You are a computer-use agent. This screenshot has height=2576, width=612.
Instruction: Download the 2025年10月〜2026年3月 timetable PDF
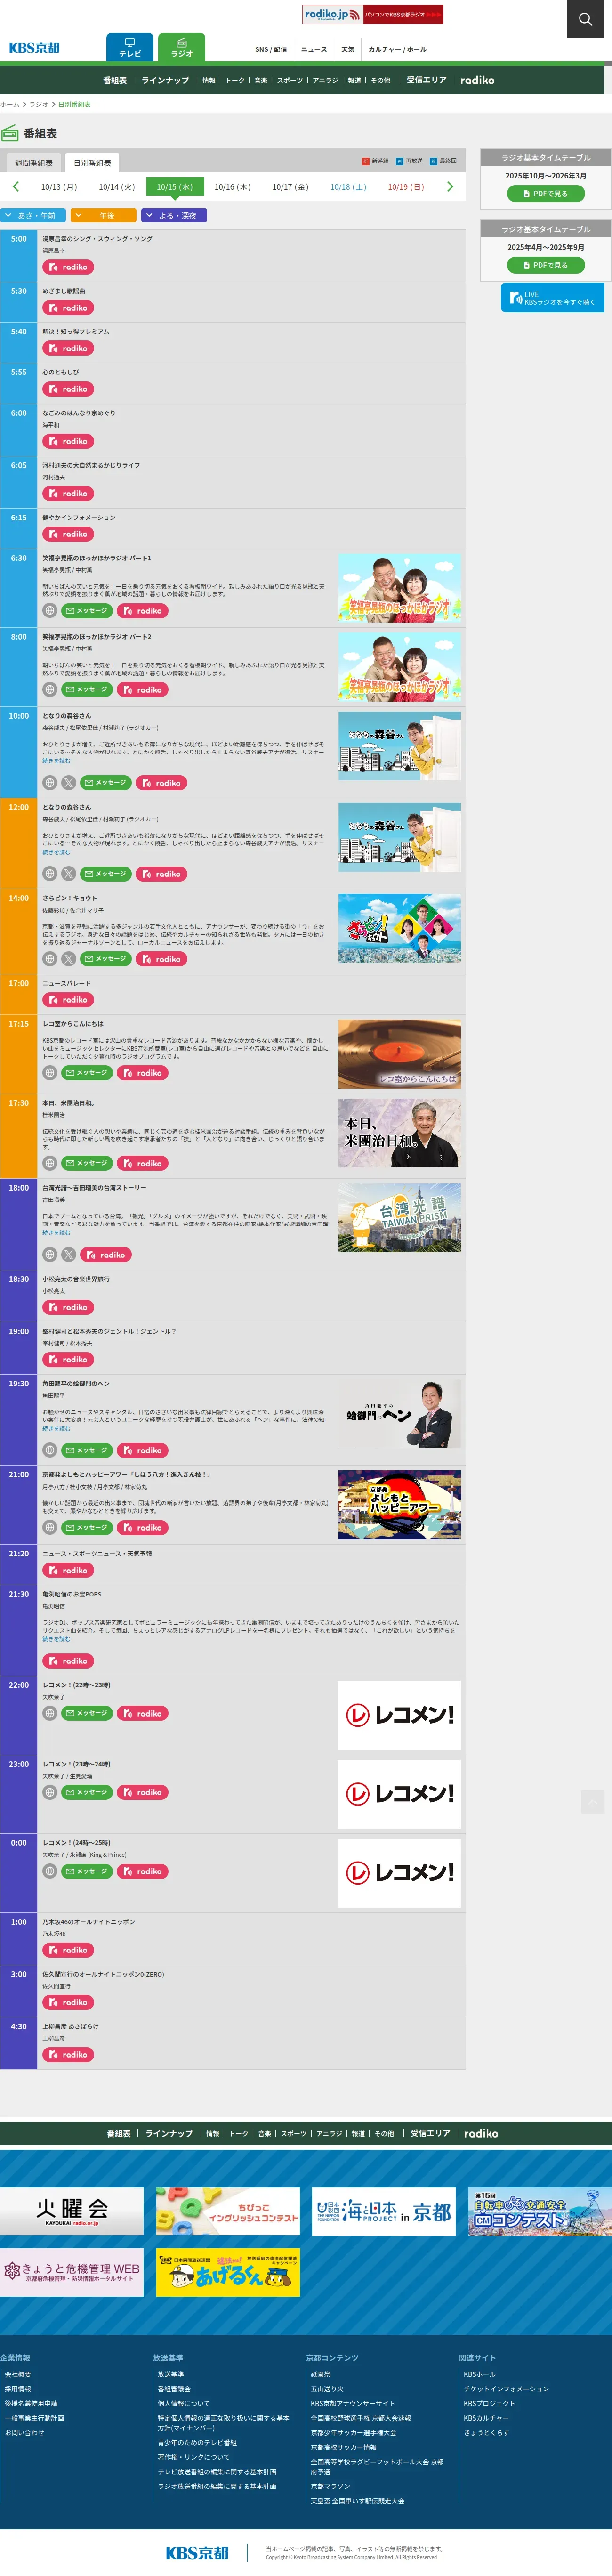click(x=545, y=194)
